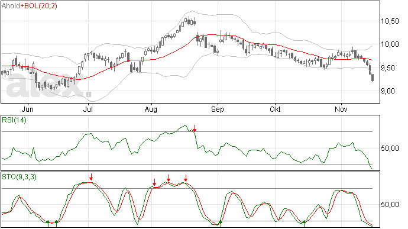Click the STO red sell arrow at July

point(91,177)
